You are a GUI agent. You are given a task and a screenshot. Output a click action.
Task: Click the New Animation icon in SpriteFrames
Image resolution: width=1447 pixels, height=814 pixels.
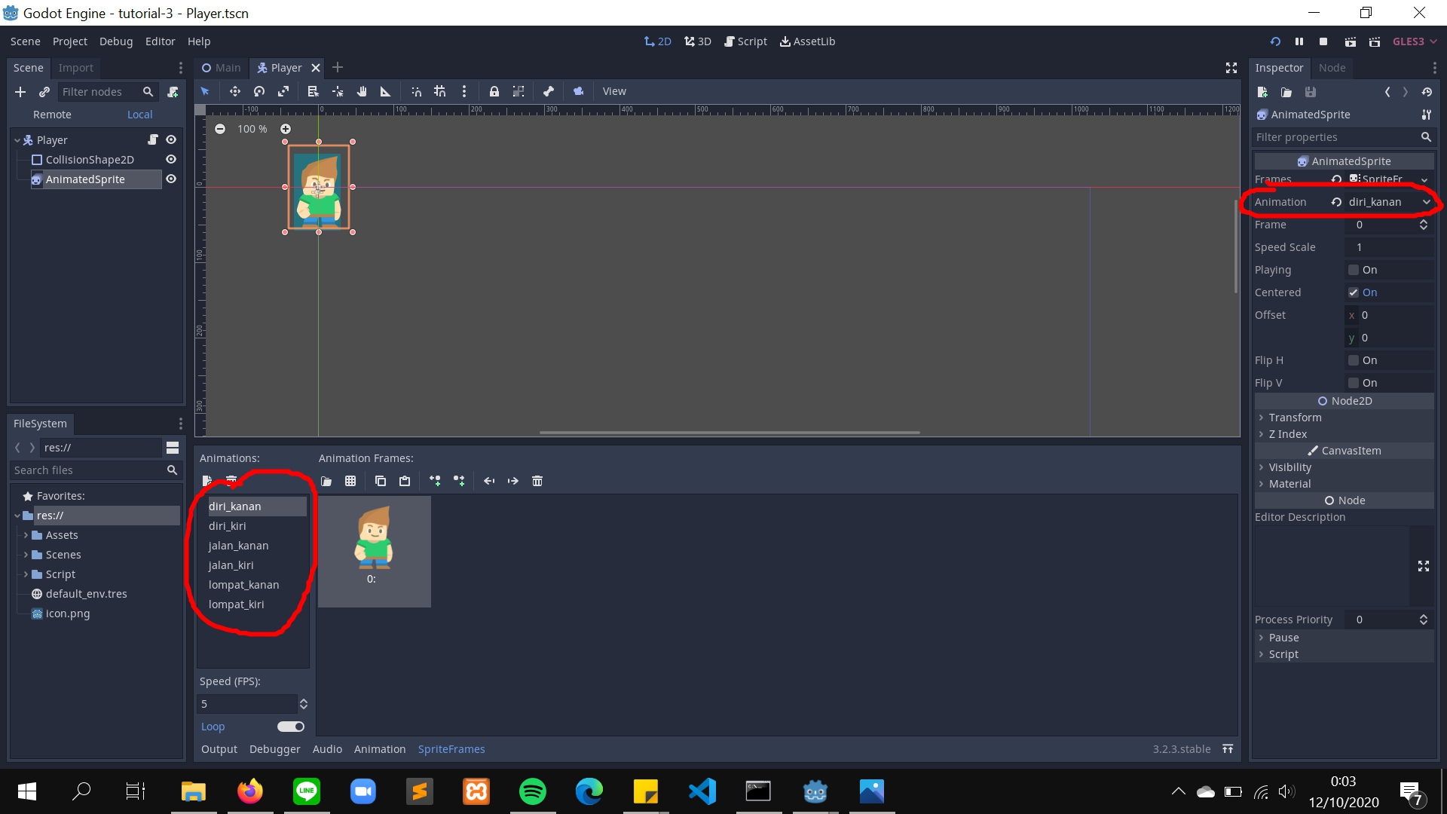pyautogui.click(x=207, y=481)
